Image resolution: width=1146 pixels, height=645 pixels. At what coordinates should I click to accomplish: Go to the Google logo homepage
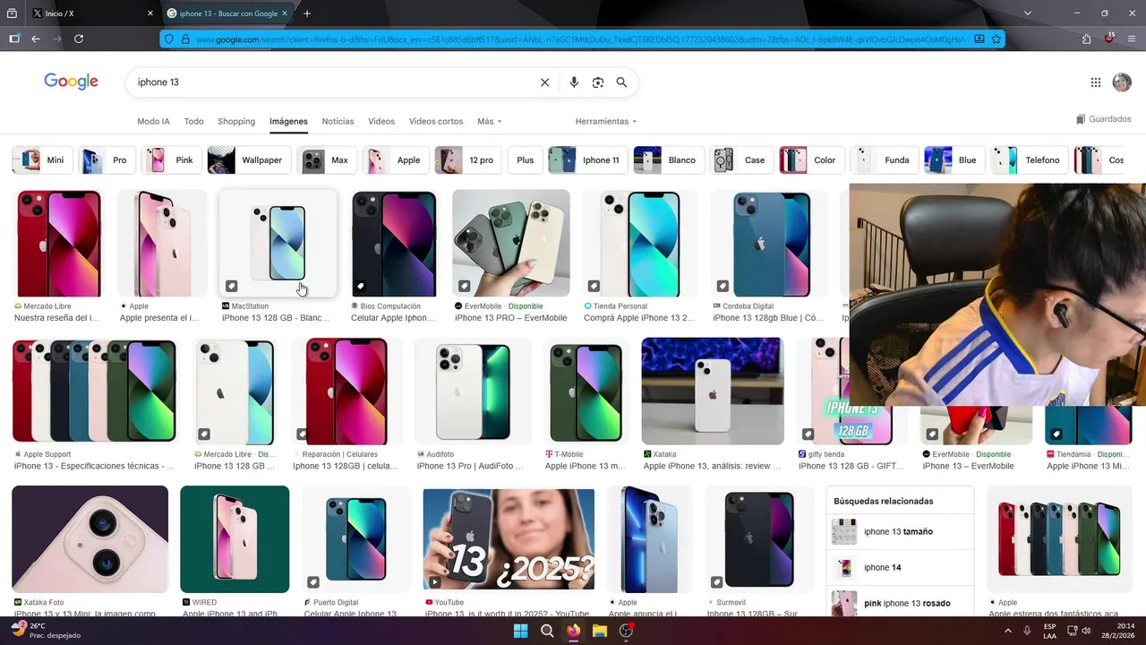(x=71, y=82)
